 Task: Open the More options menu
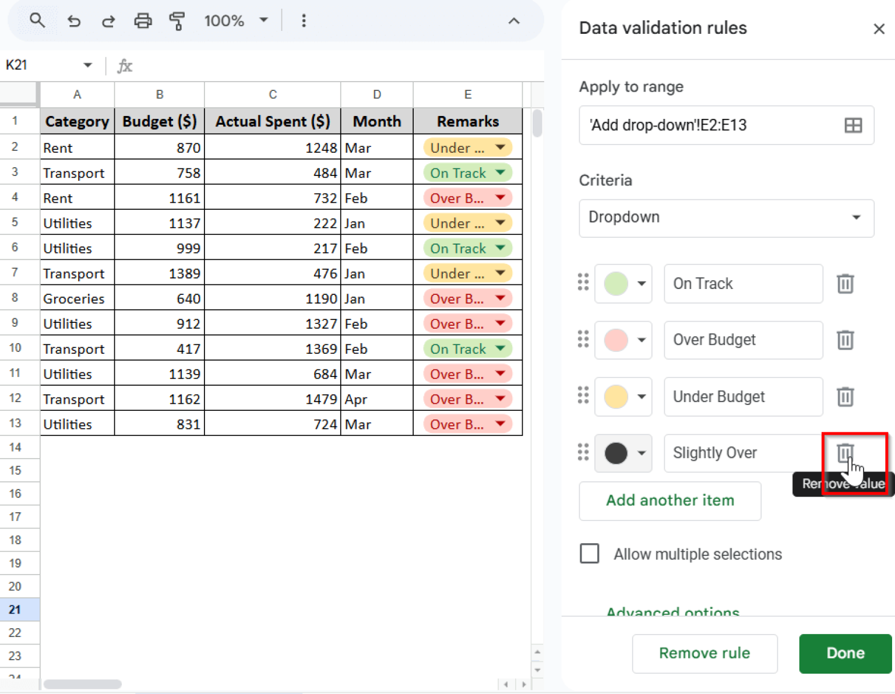click(x=304, y=20)
